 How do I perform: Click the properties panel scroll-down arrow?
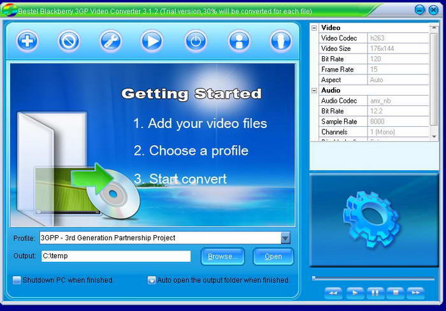tap(434, 137)
